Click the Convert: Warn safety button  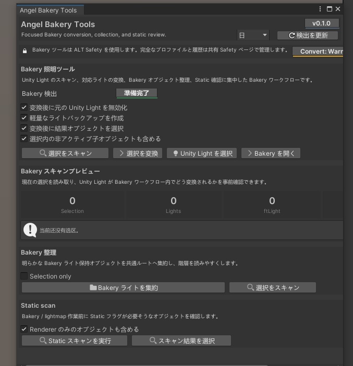318,52
